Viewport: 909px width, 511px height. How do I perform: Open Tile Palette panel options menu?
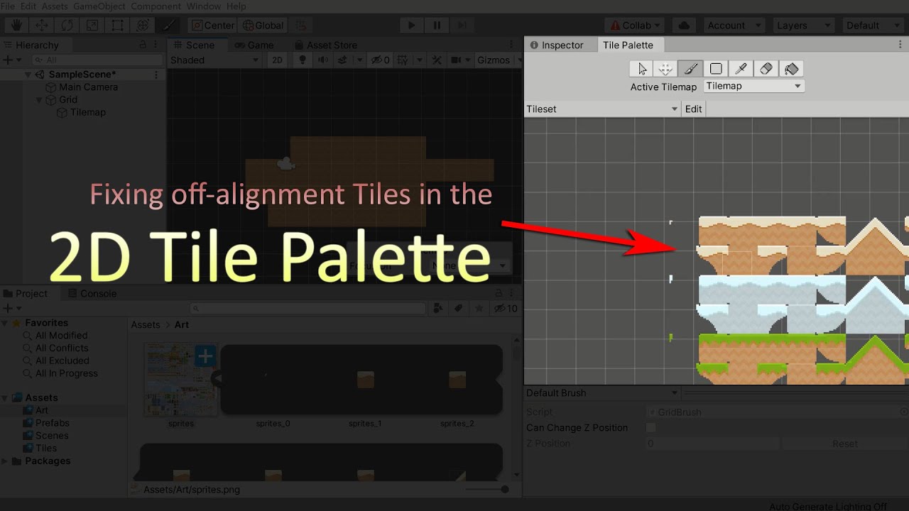tap(900, 45)
